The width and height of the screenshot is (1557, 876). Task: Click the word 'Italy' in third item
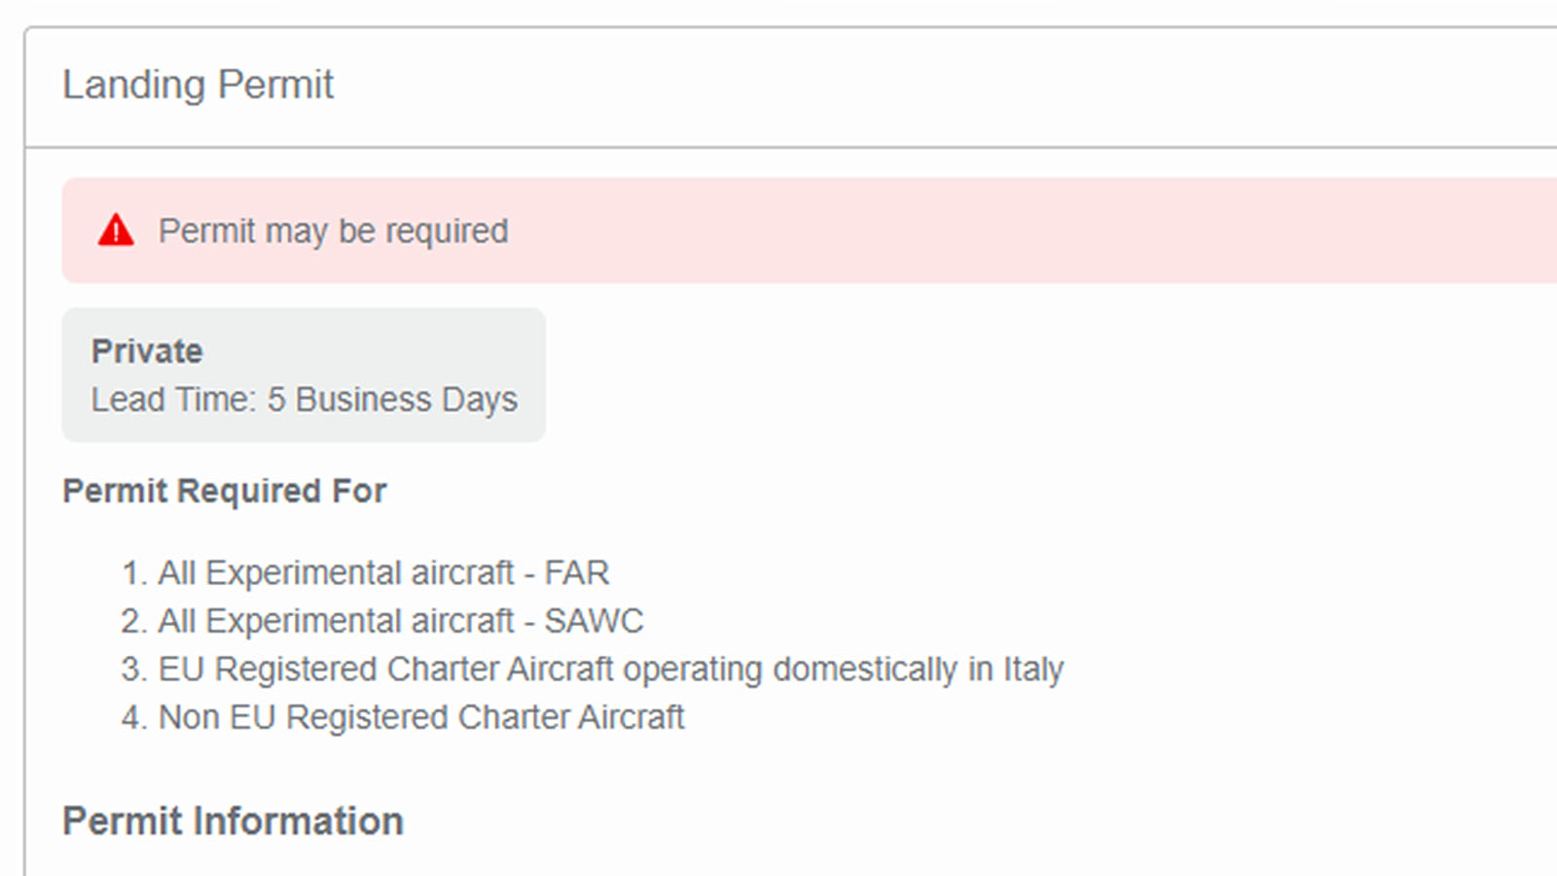point(1033,669)
